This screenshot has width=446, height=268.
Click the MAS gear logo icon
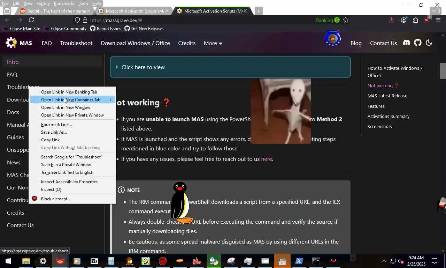click(x=11, y=43)
